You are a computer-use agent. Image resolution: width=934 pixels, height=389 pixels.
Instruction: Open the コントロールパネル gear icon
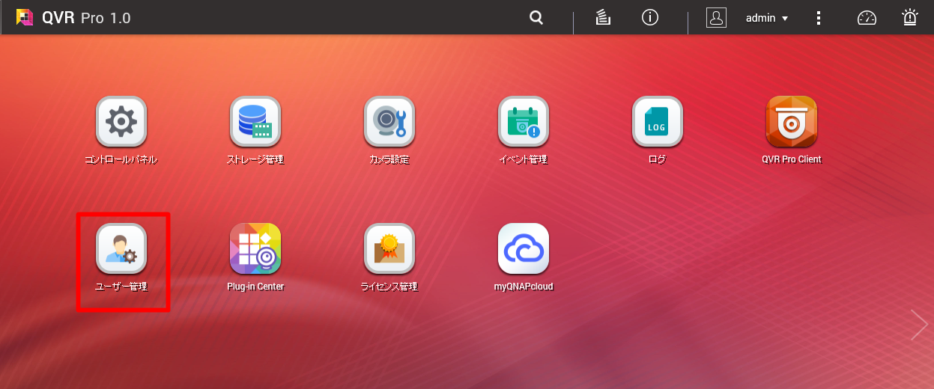click(x=121, y=121)
